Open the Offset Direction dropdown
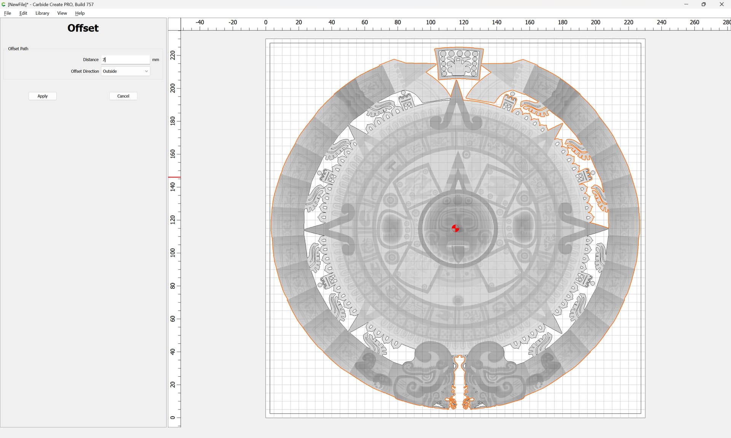Screen dimensions: 731x438 [x=125, y=71]
